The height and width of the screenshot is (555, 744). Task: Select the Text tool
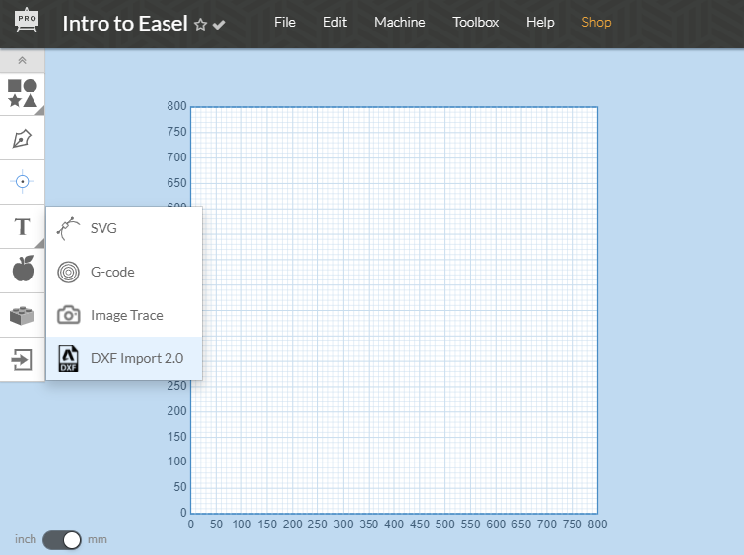coord(23,227)
